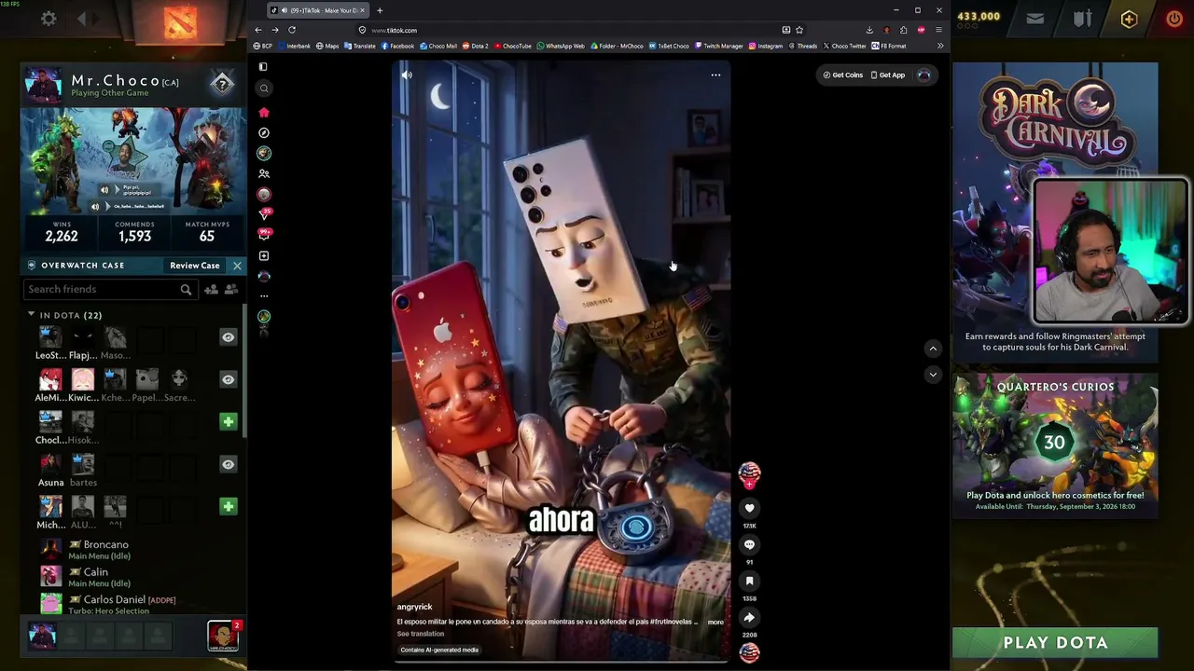
Task: Open the video comments bubble icon
Action: coord(749,544)
